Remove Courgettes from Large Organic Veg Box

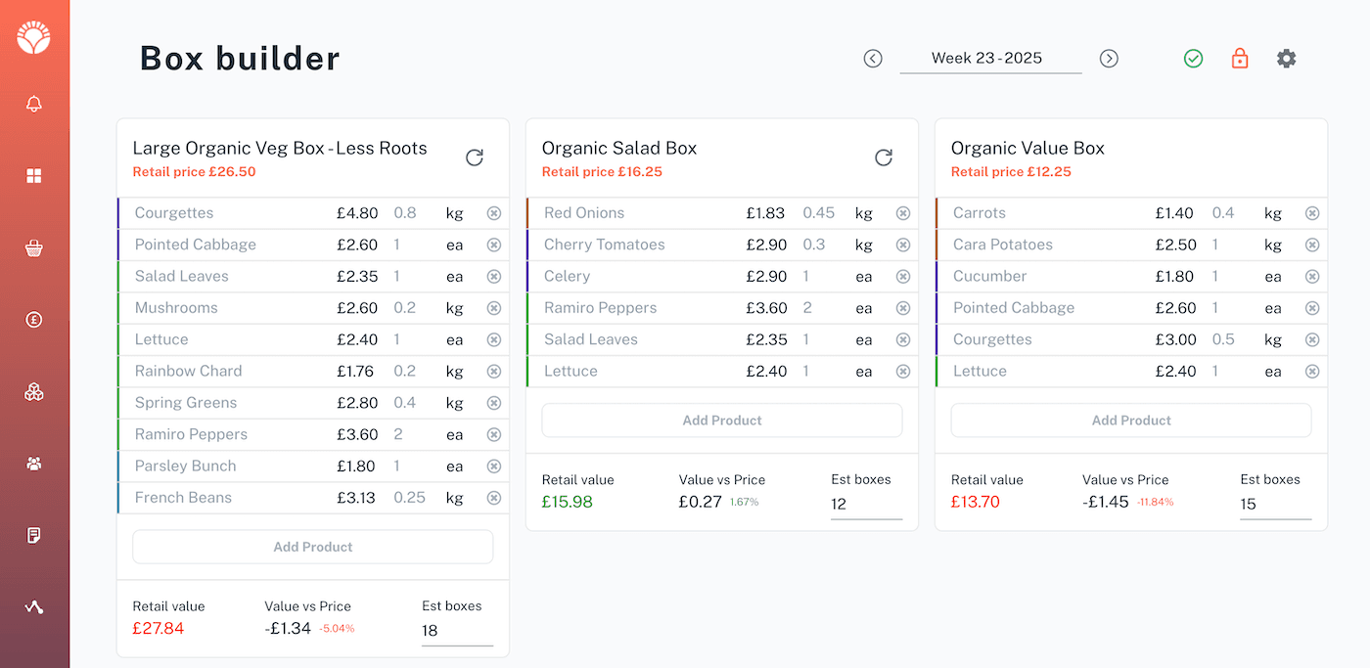494,213
